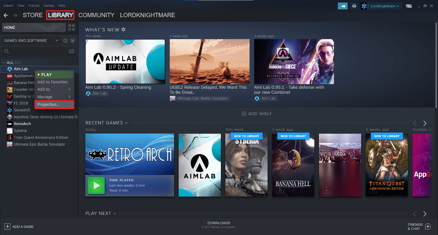The image size is (438, 235).
Task: Open the LORDKNIGHTMARE profile tab
Action: pos(148,15)
